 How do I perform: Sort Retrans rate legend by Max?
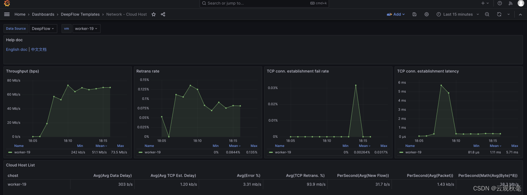254,146
